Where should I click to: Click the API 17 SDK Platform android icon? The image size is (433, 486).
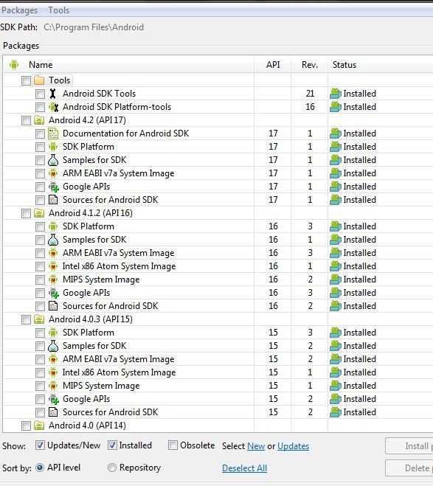point(53,147)
